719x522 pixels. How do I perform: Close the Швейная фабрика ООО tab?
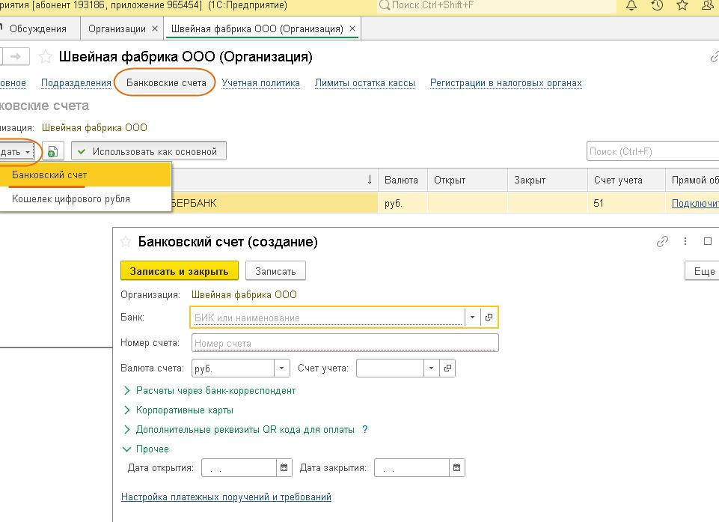pyautogui.click(x=352, y=28)
